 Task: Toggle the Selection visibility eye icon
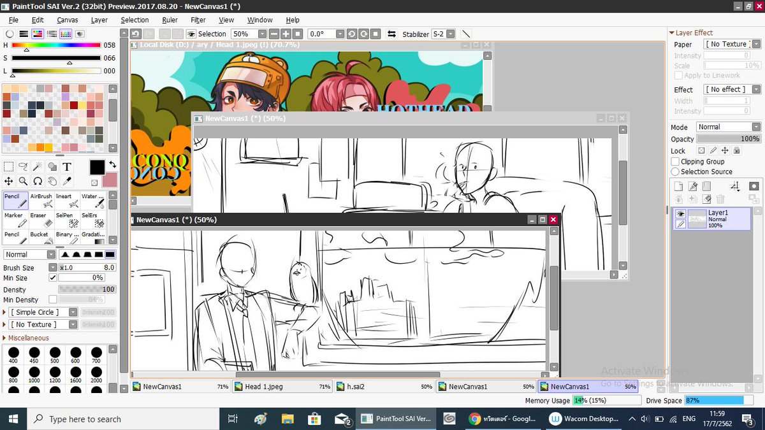(191, 34)
